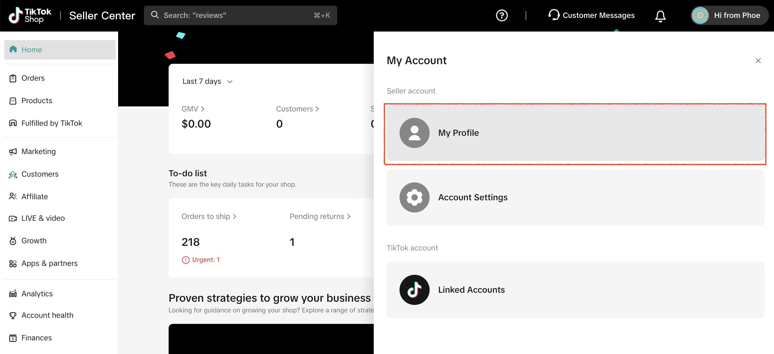
Task: Select Analytics in the sidebar
Action: 37,294
